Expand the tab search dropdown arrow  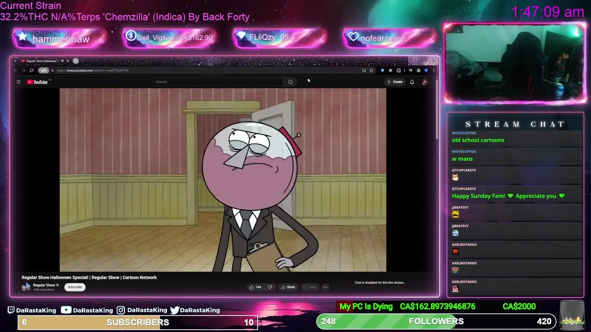click(x=15, y=61)
